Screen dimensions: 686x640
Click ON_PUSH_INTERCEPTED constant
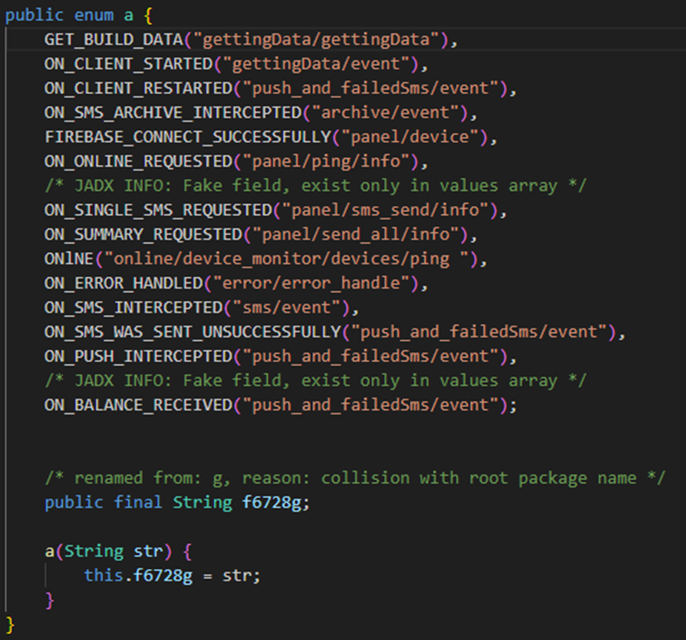point(138,357)
